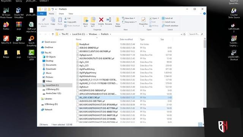Image resolution: width=243 pixels, height=137 pixels.
Task: Click the Paste ribbon icon
Action: click(60, 20)
